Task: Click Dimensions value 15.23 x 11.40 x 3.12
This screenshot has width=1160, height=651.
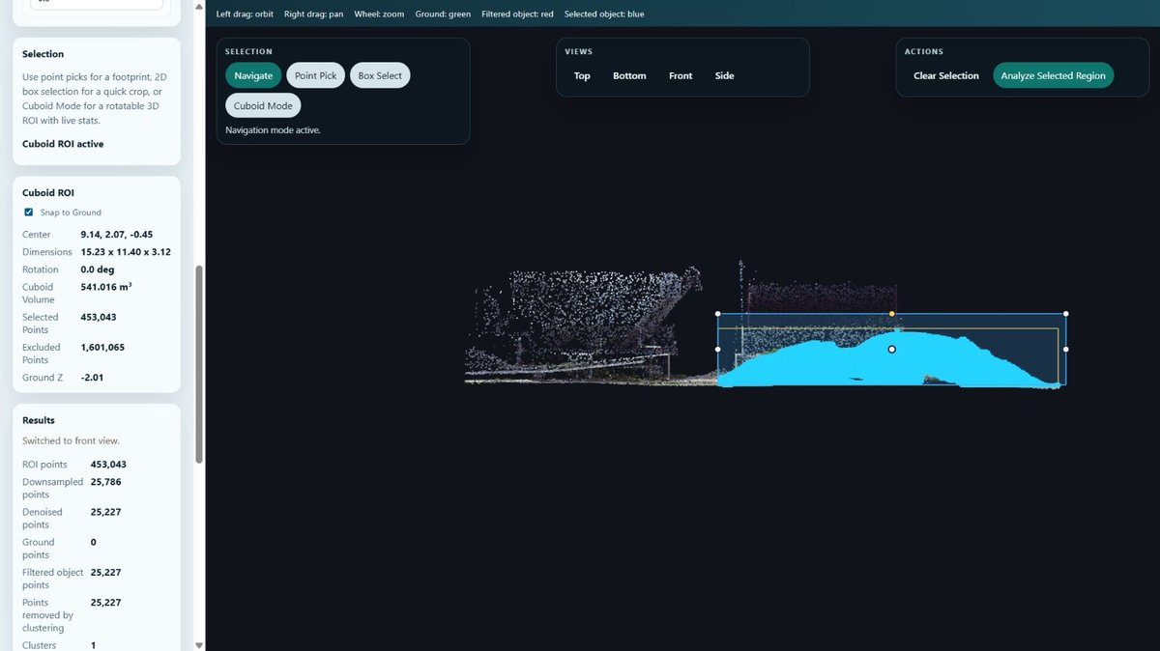Action: point(126,252)
